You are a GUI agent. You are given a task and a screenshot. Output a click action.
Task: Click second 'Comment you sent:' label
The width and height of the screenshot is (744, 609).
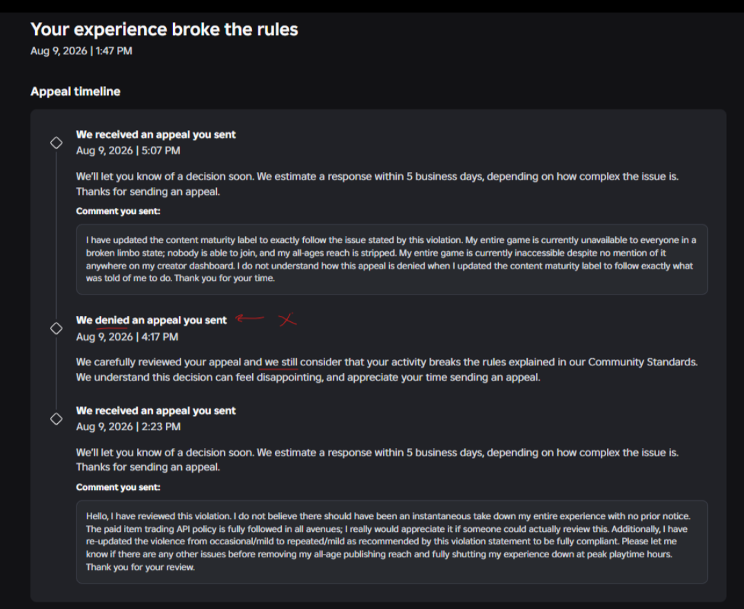click(118, 487)
